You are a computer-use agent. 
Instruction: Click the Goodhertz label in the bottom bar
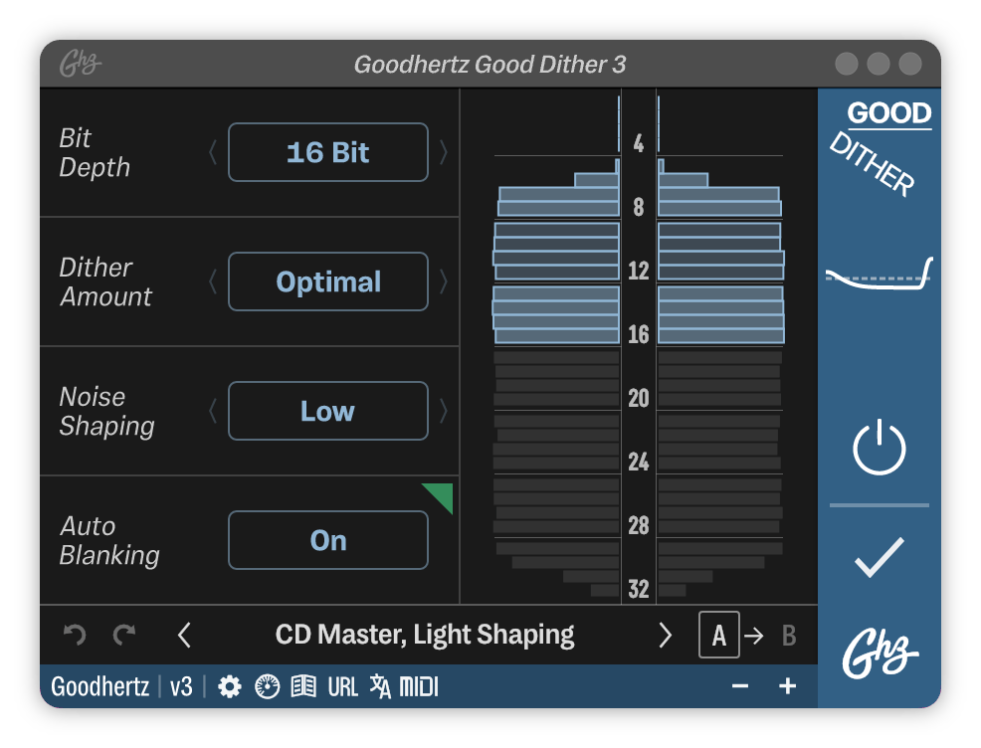100,686
